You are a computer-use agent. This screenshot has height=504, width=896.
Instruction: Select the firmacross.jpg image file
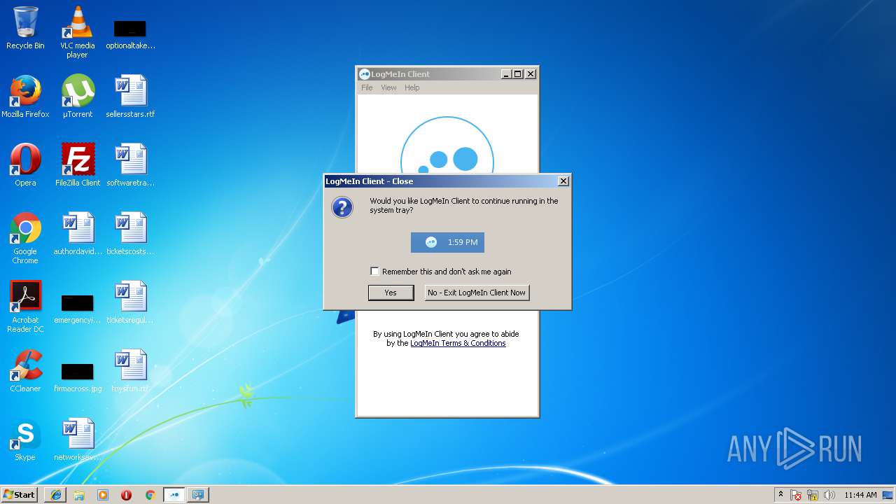pos(77,378)
